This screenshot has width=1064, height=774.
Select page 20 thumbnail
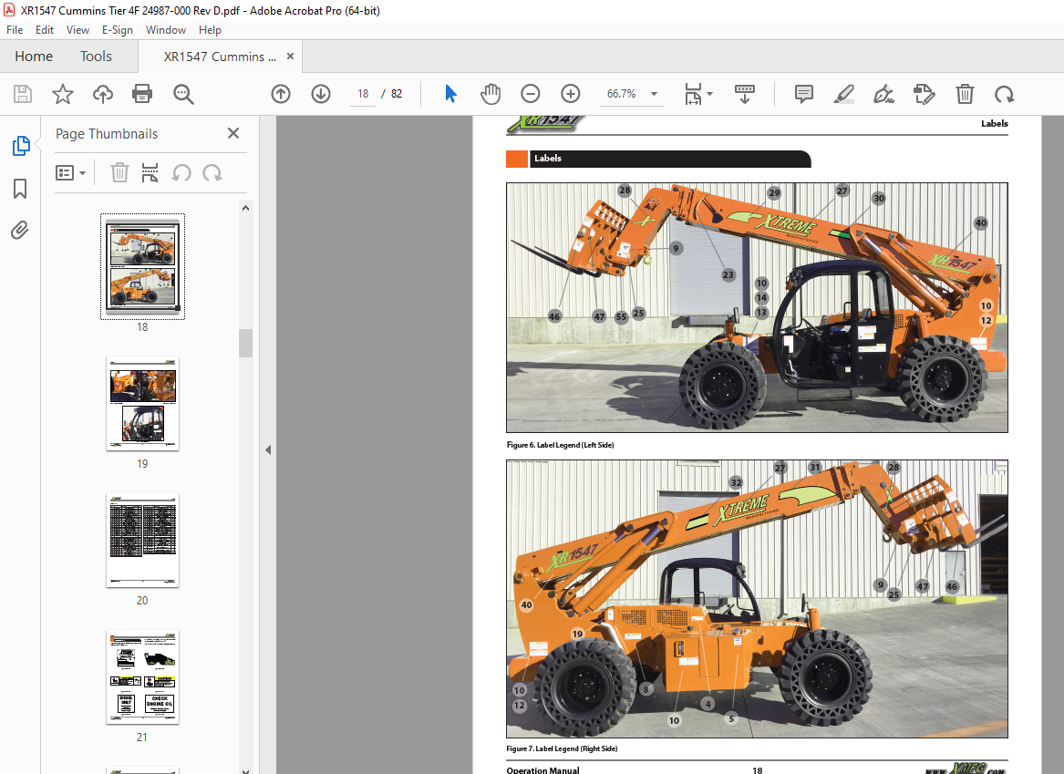(x=142, y=540)
